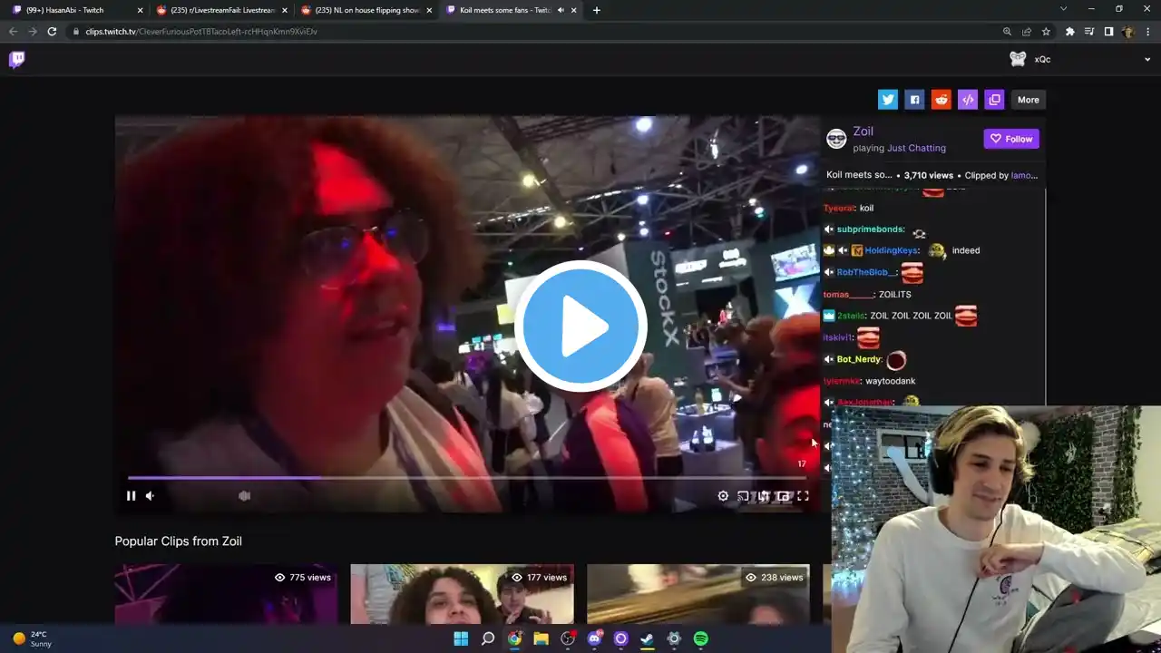This screenshot has height=653, width=1161.
Task: Follow the Zoil channel
Action: 1011,139
